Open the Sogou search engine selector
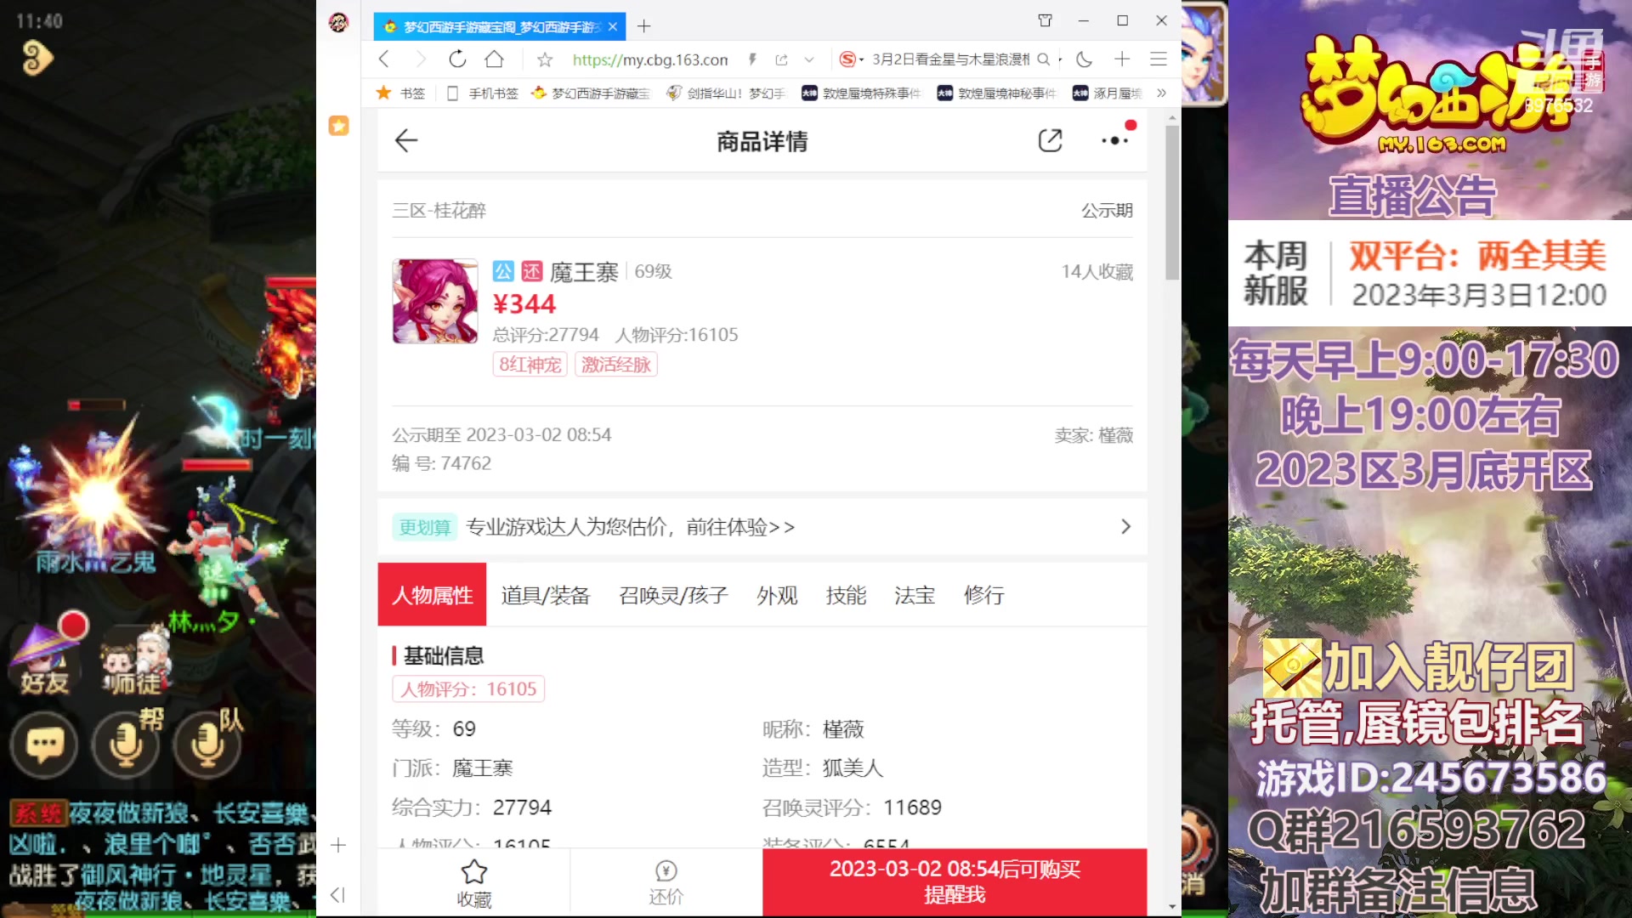 coord(851,59)
